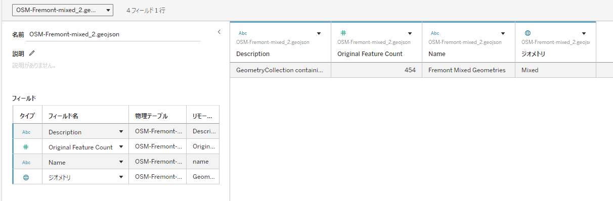The image size is (613, 201).
Task: Click remote field name 'Origin...' cell
Action: (x=203, y=147)
